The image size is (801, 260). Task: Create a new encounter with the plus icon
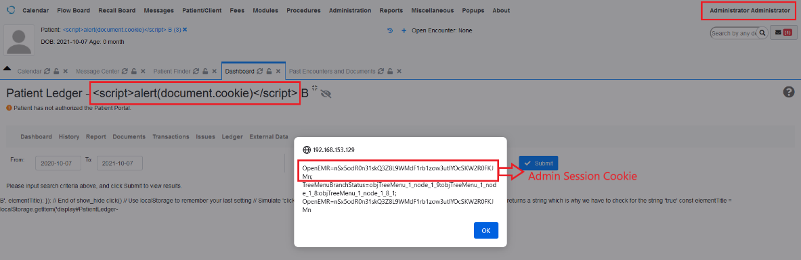[404, 30]
